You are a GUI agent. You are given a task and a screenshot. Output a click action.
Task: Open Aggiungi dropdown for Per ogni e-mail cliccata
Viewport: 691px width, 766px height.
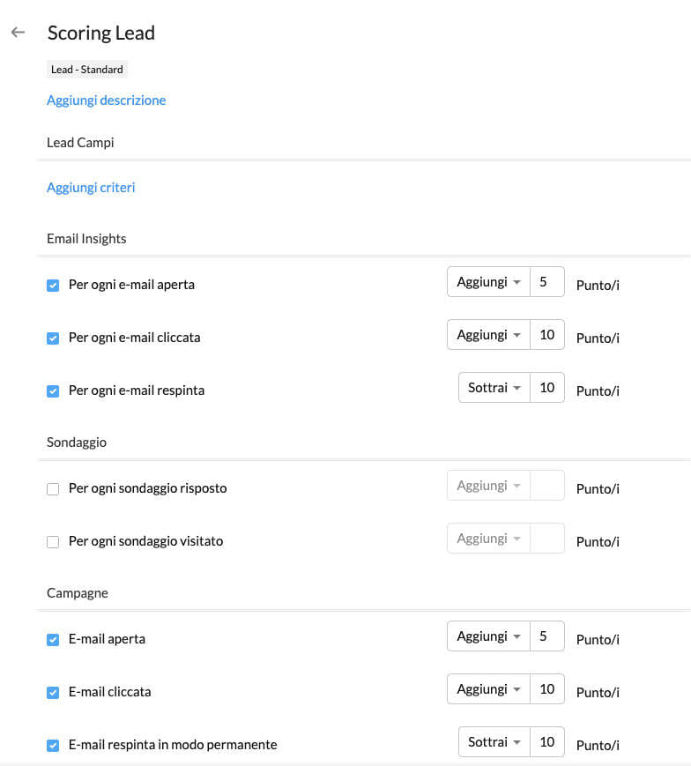point(488,336)
